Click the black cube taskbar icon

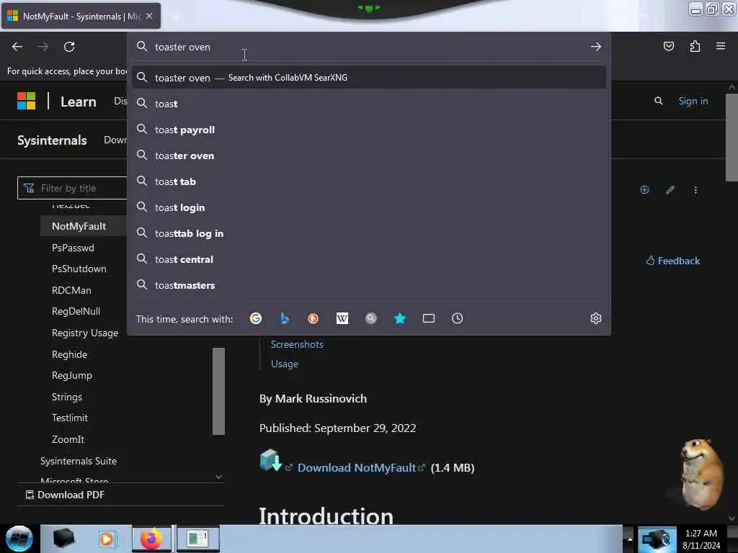(63, 539)
